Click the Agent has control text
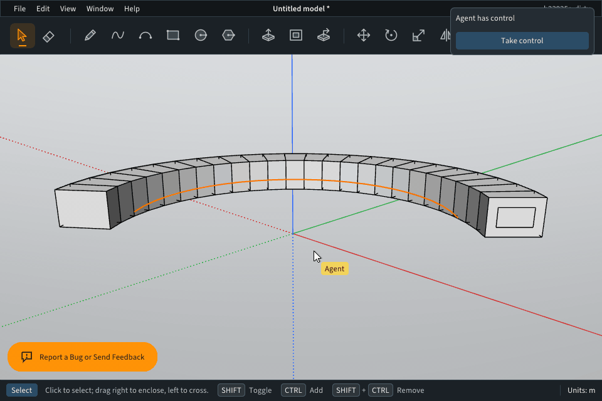 (485, 18)
